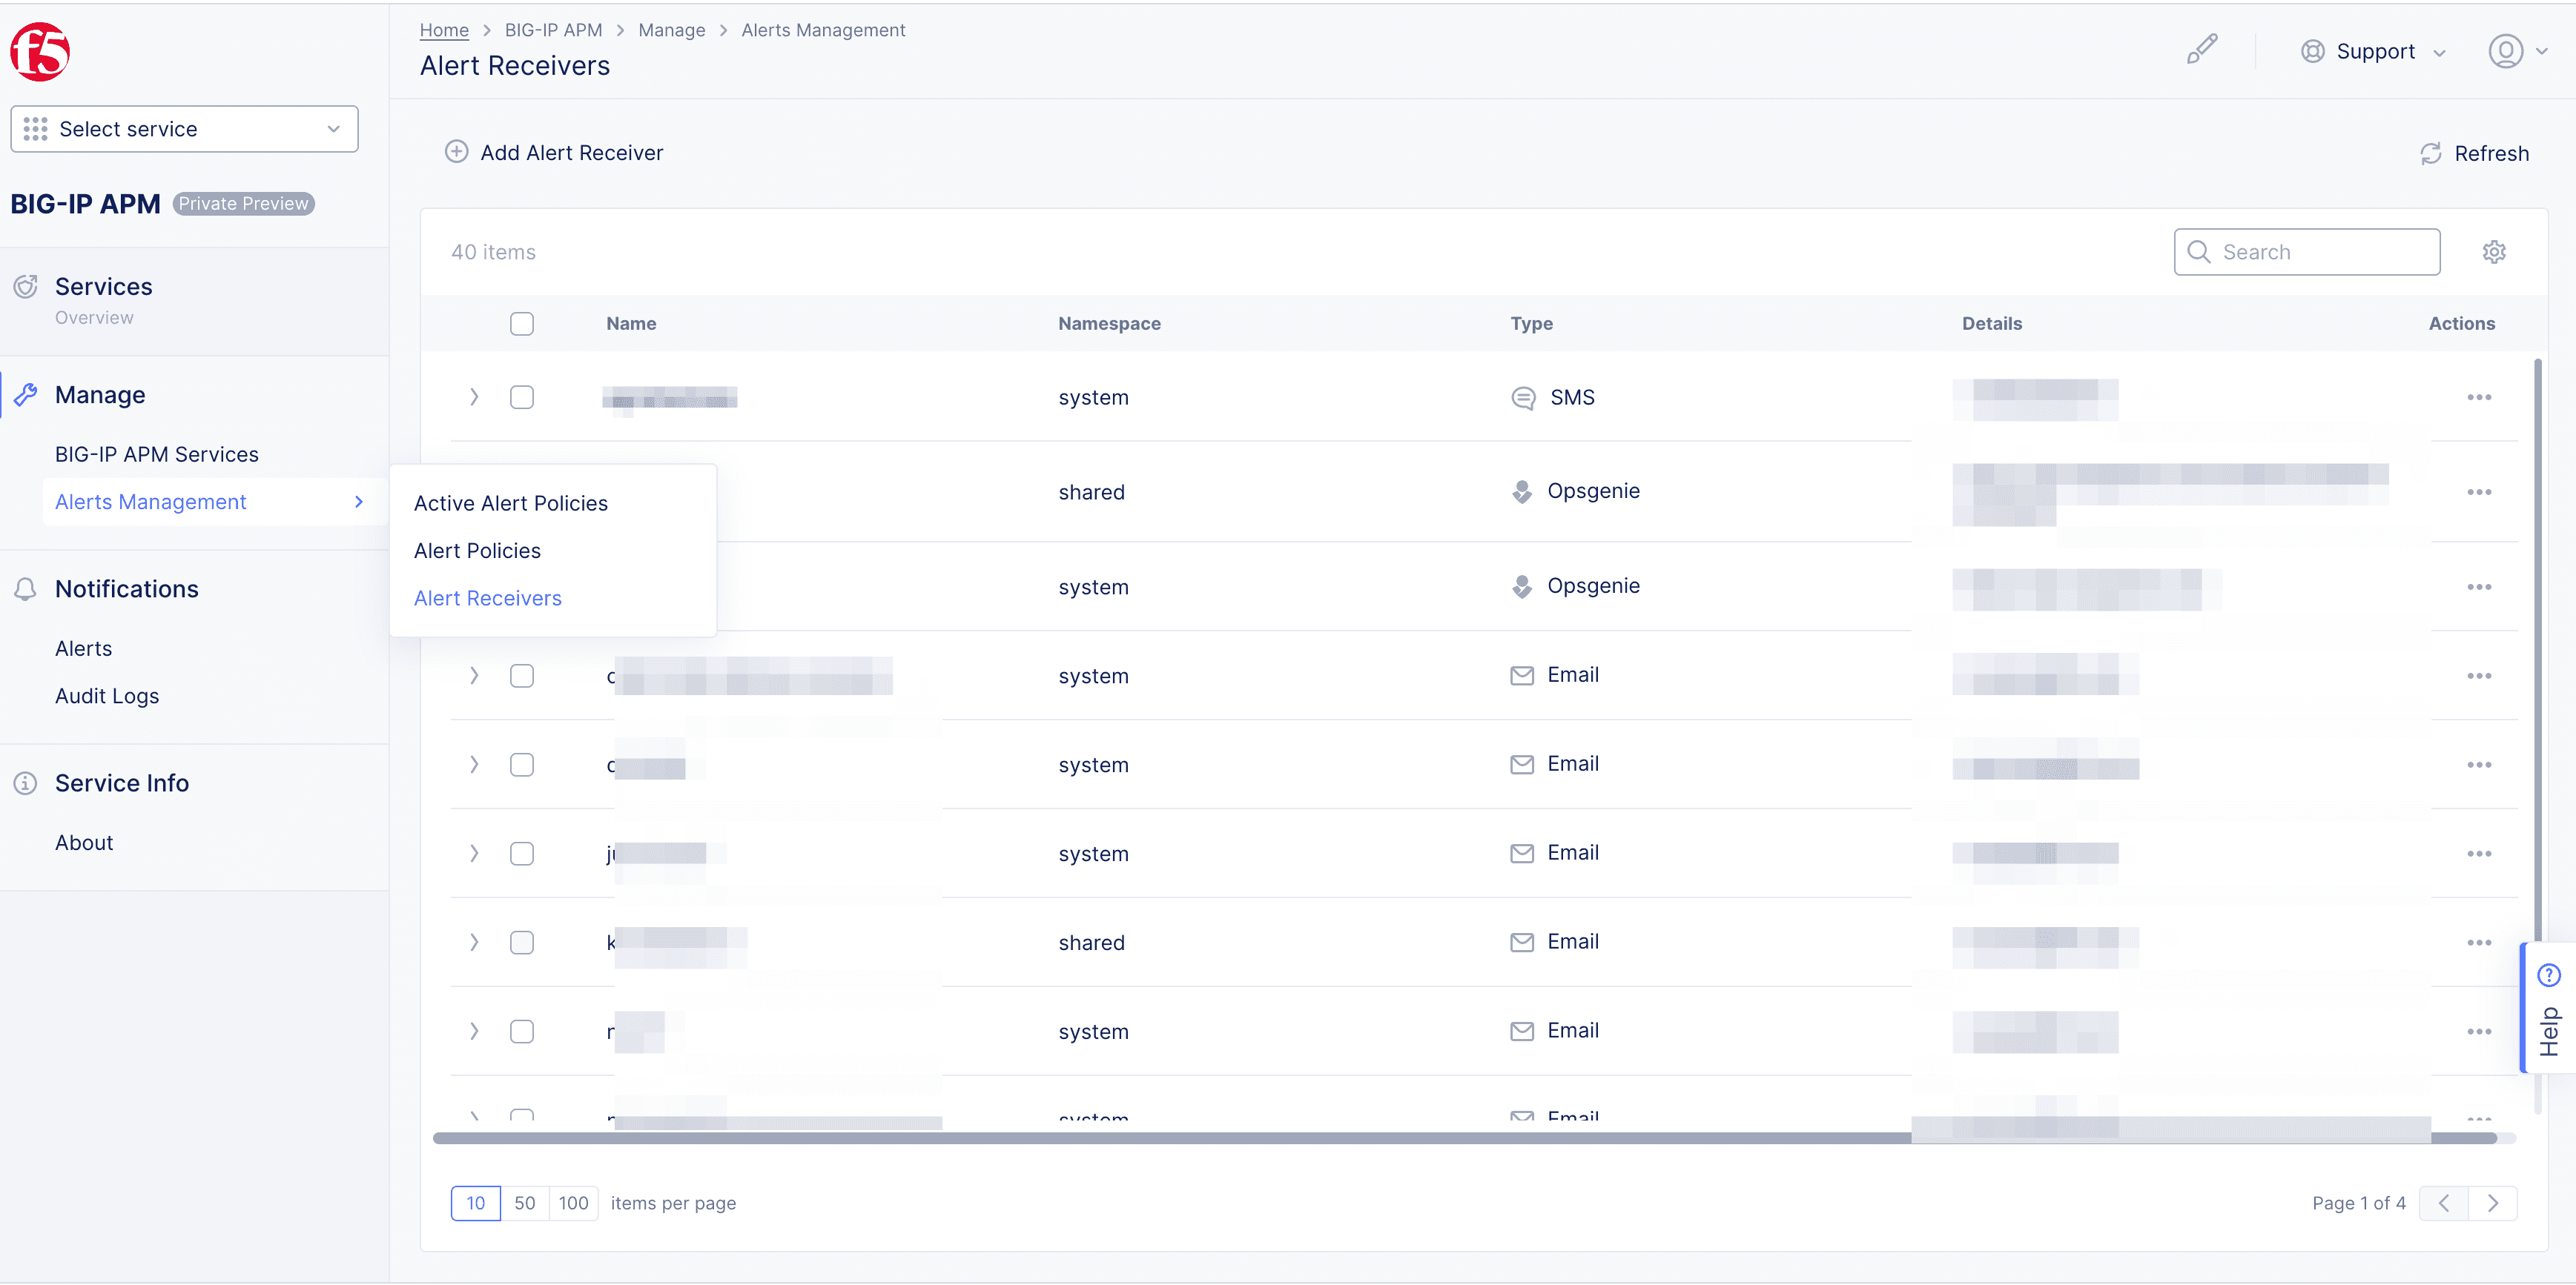Open actions menu for the SMS row
2576x1285 pixels.
click(x=2478, y=398)
